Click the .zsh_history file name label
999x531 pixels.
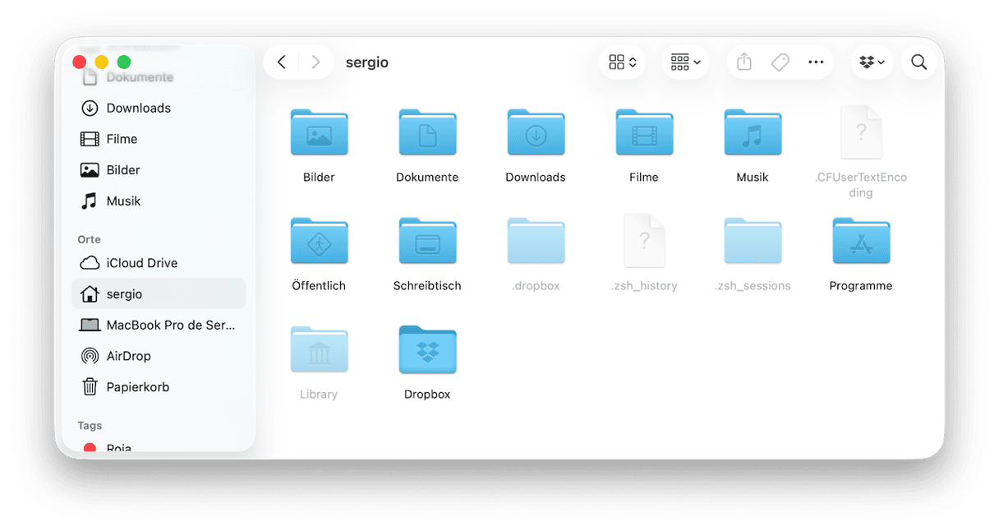(x=644, y=286)
